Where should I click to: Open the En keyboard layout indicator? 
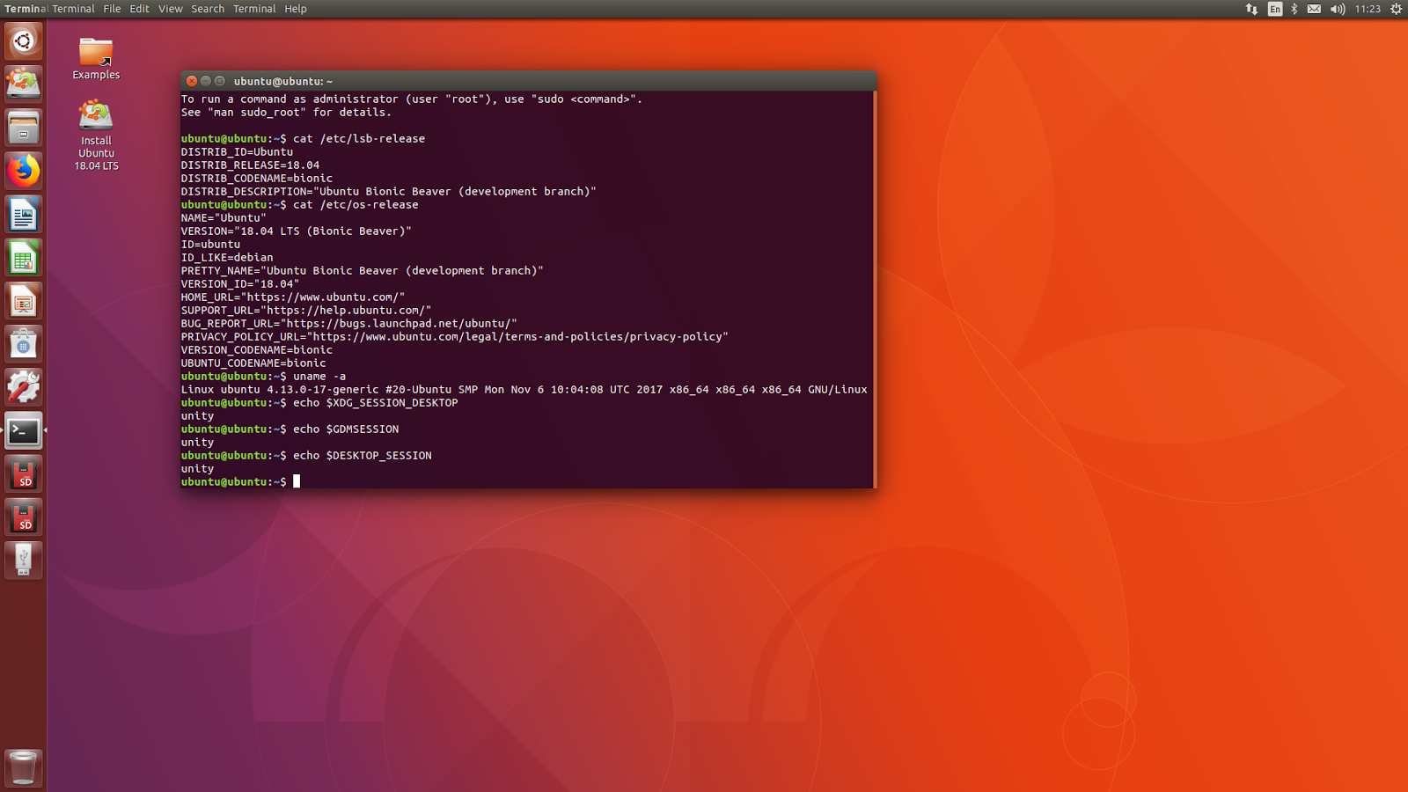click(x=1274, y=9)
